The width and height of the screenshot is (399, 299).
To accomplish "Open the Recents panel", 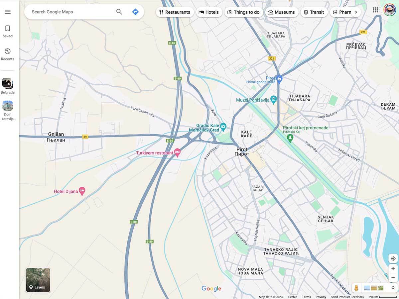I will pos(7,54).
